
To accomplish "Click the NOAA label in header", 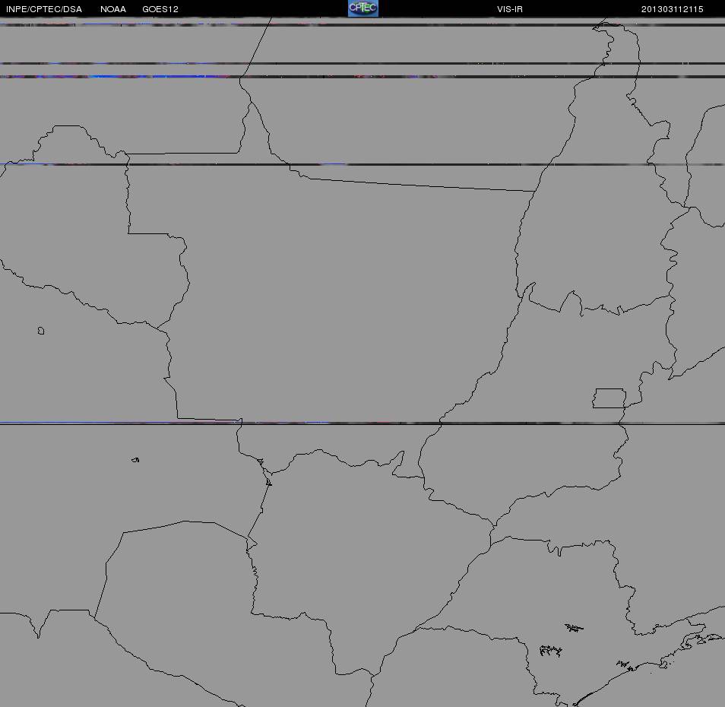I will coord(113,9).
